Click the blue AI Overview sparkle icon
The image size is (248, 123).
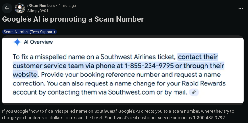pyautogui.click(x=17, y=42)
